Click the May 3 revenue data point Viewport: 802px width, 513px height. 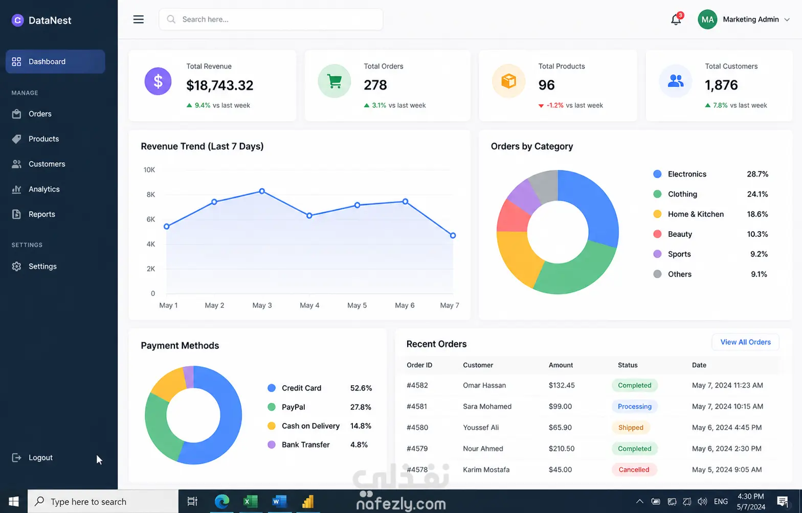tap(262, 191)
